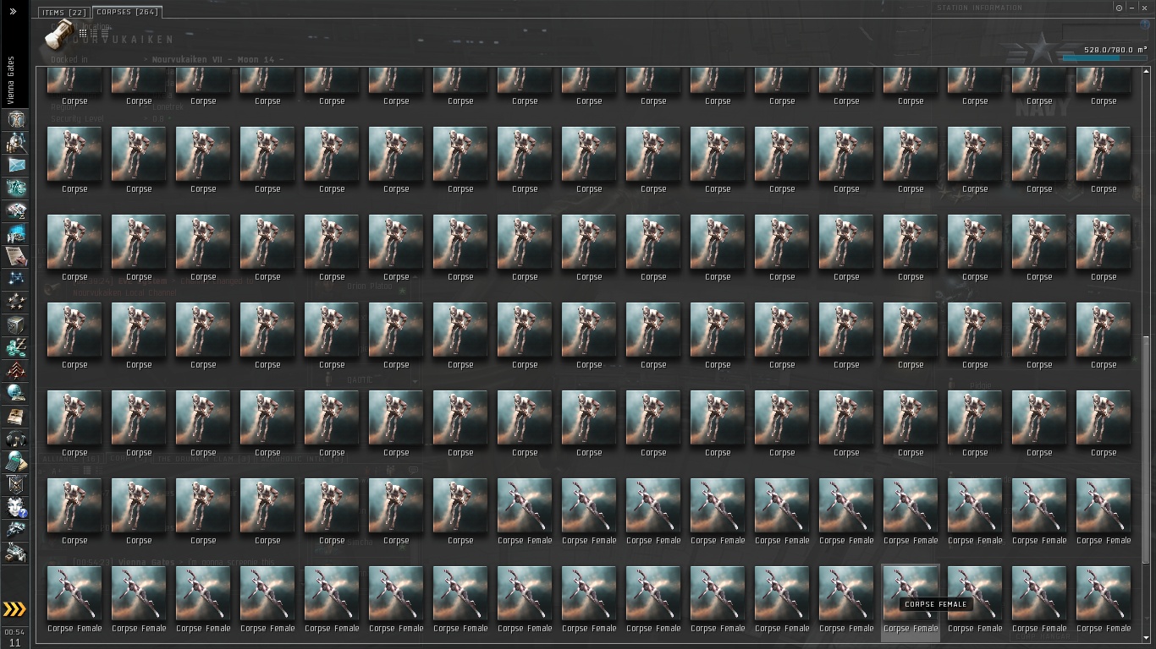Open the blue constellation-dots icon in the sidebar
Screen dimensions: 1156x649
click(x=16, y=279)
